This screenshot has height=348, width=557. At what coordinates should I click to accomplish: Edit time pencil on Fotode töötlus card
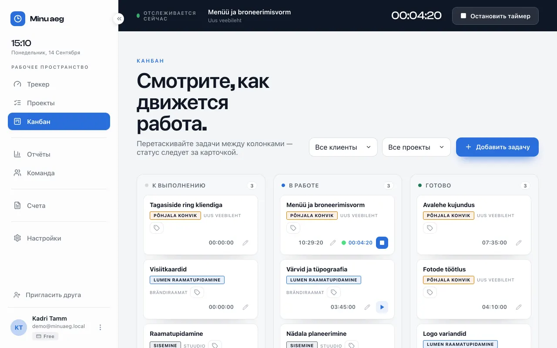pyautogui.click(x=519, y=307)
